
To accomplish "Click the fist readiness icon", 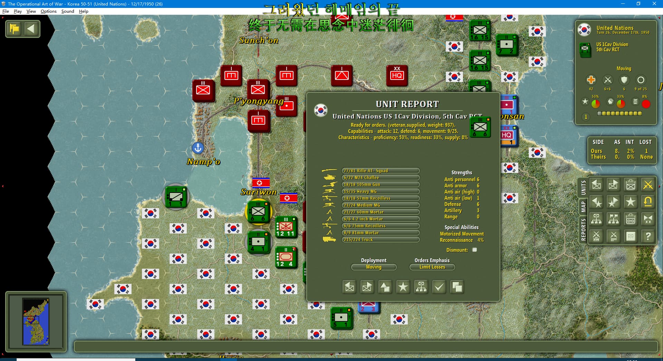I will coord(611,101).
